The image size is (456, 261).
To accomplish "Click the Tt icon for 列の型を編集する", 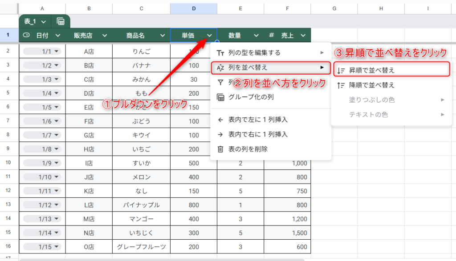I will tap(220, 52).
